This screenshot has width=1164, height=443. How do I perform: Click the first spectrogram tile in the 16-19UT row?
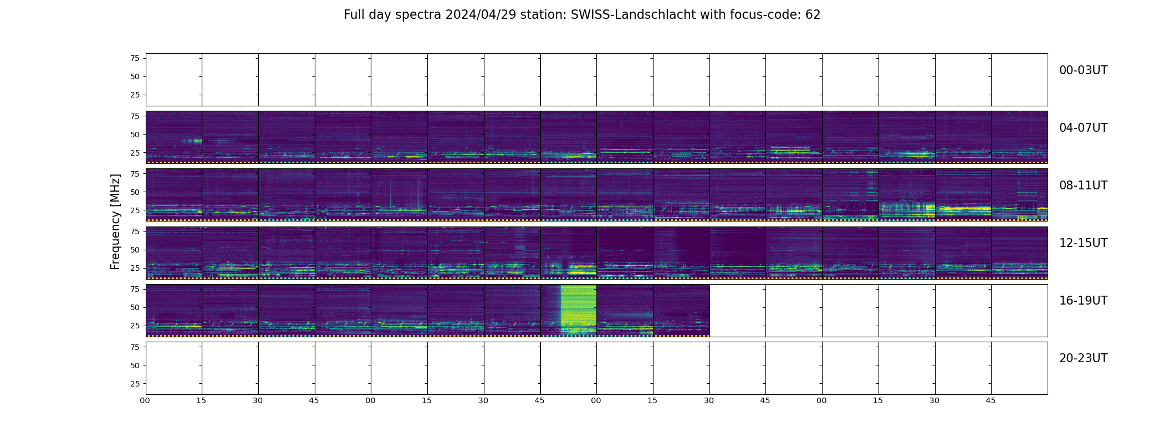[174, 311]
